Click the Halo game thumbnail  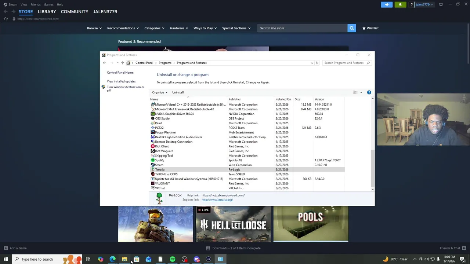coord(155,224)
